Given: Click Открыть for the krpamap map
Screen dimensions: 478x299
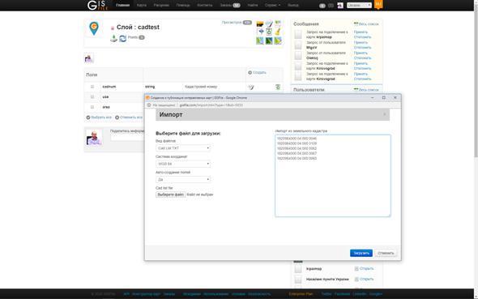Looking at the screenshot, I should [x=366, y=268].
